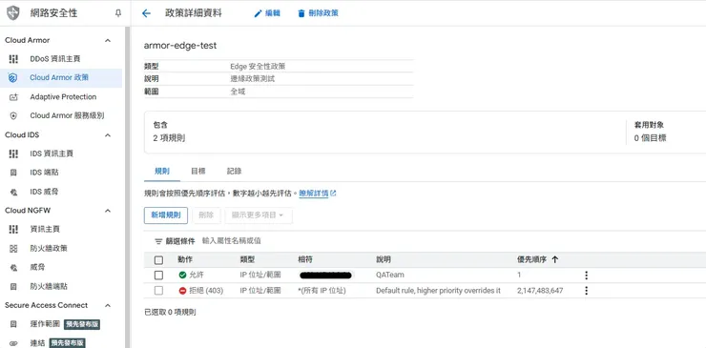
Task: Click the IDS 資訊主頁 dashboard icon
Action: tap(13, 154)
